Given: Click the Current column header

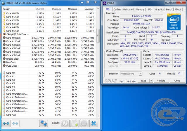Looking at the screenshot, I should (x=37, y=9).
